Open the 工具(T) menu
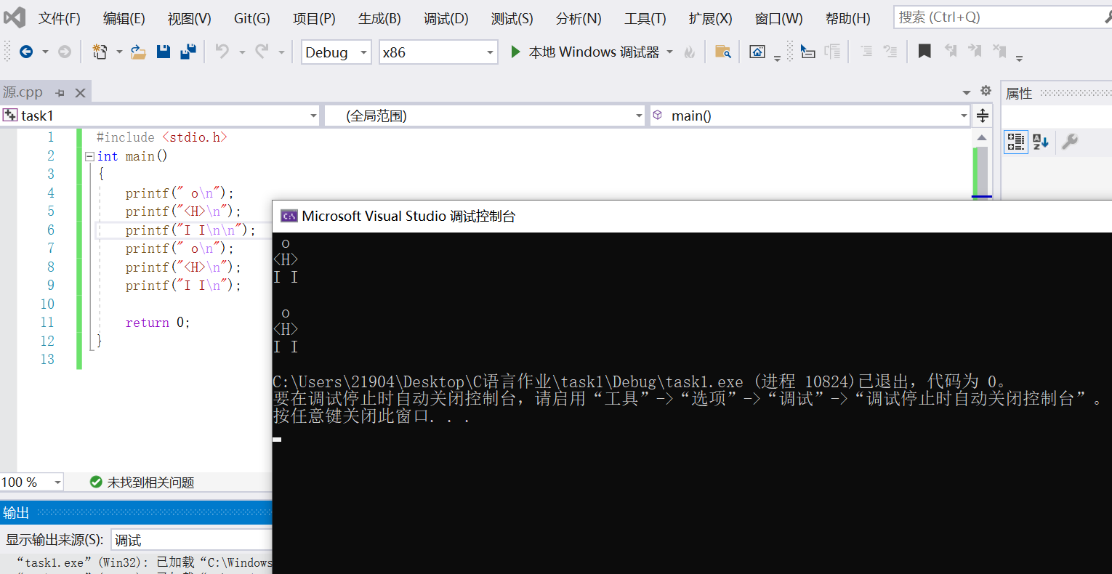 pyautogui.click(x=645, y=18)
